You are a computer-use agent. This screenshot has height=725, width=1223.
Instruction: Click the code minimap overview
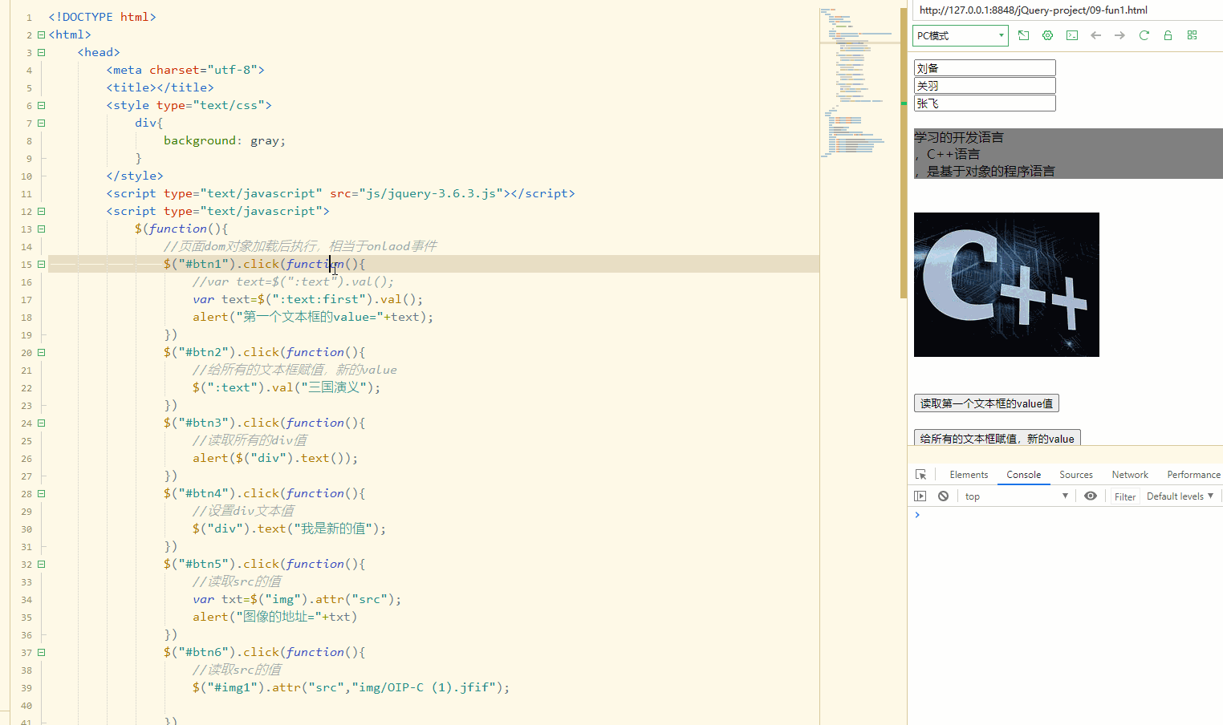[859, 83]
